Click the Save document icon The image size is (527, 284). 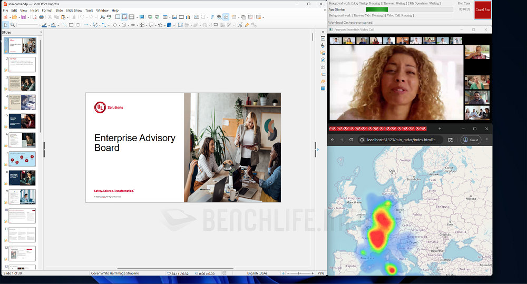pyautogui.click(x=23, y=17)
